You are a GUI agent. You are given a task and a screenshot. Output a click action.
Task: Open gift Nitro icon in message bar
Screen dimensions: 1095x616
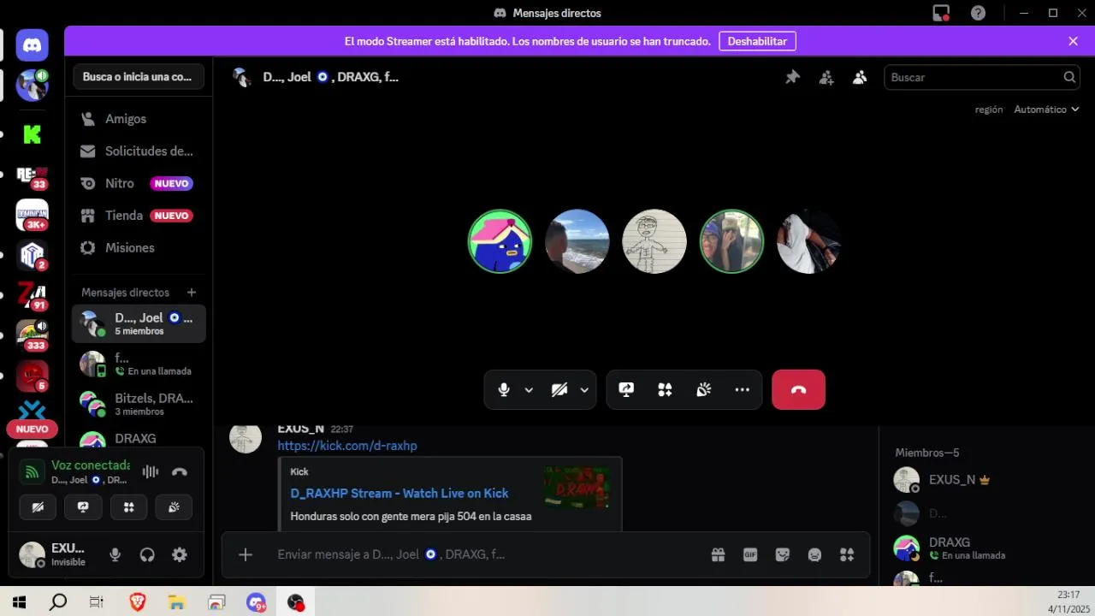point(719,555)
